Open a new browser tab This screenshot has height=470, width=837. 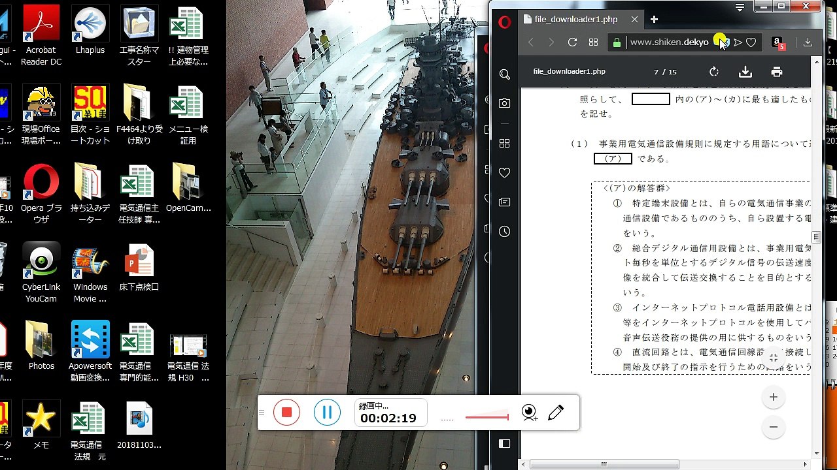tap(654, 20)
